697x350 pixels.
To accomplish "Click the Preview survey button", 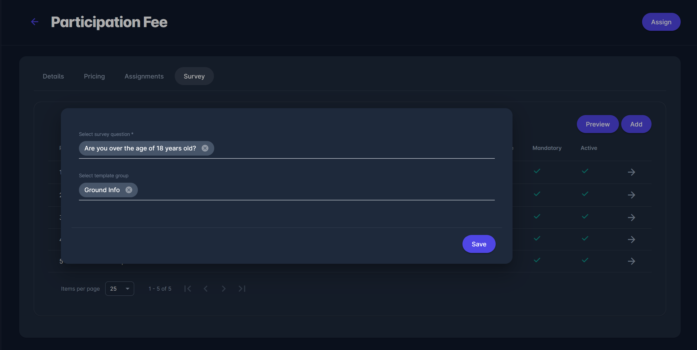I will click(x=597, y=124).
